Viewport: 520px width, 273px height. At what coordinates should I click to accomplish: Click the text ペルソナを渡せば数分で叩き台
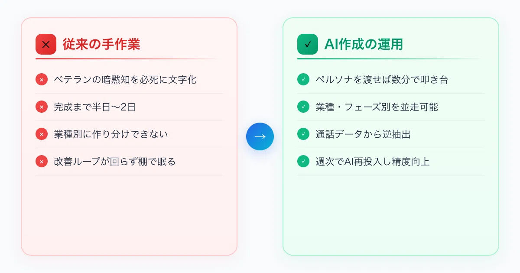pyautogui.click(x=382, y=80)
